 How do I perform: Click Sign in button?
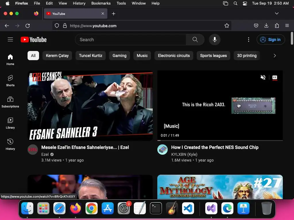click(271, 40)
